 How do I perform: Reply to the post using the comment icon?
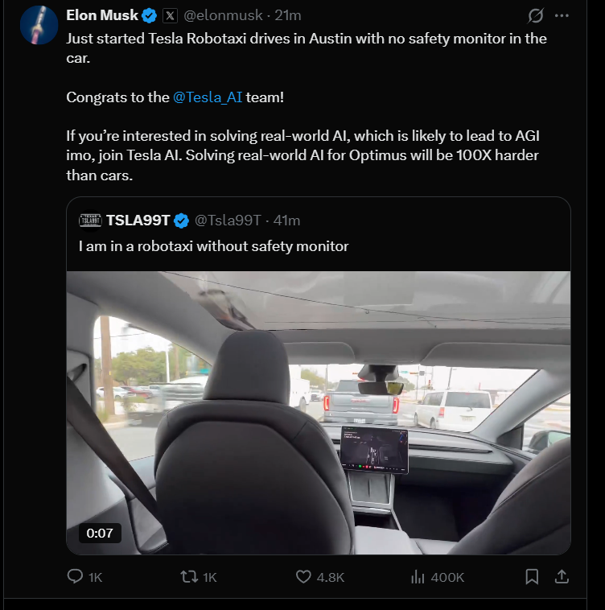(x=76, y=577)
